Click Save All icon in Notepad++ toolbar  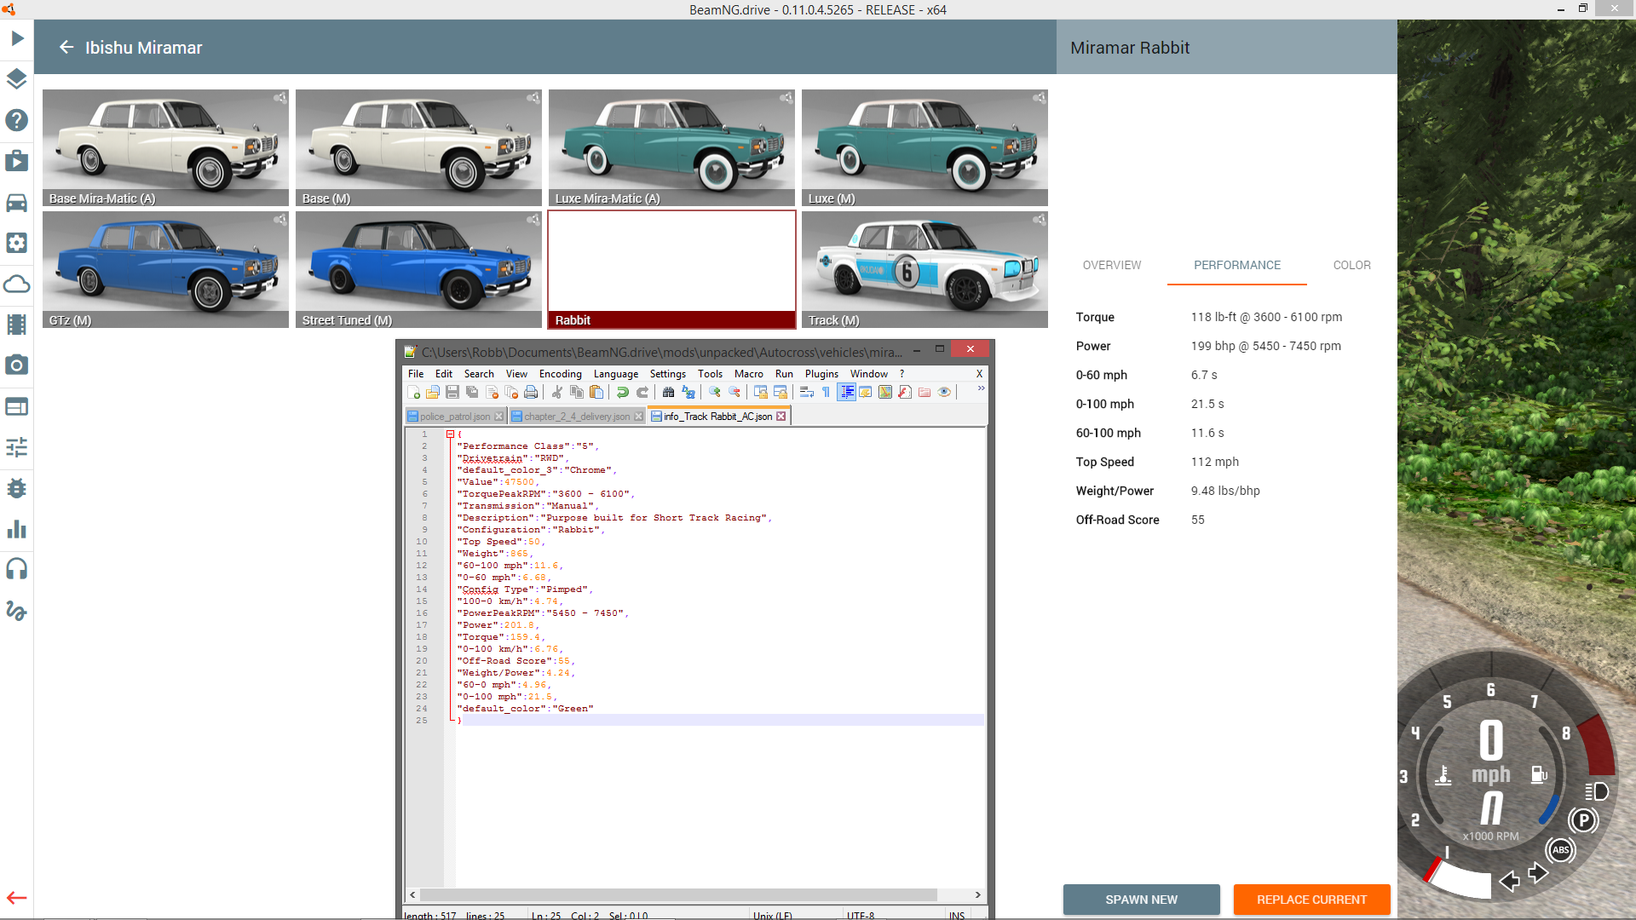pyautogui.click(x=472, y=392)
